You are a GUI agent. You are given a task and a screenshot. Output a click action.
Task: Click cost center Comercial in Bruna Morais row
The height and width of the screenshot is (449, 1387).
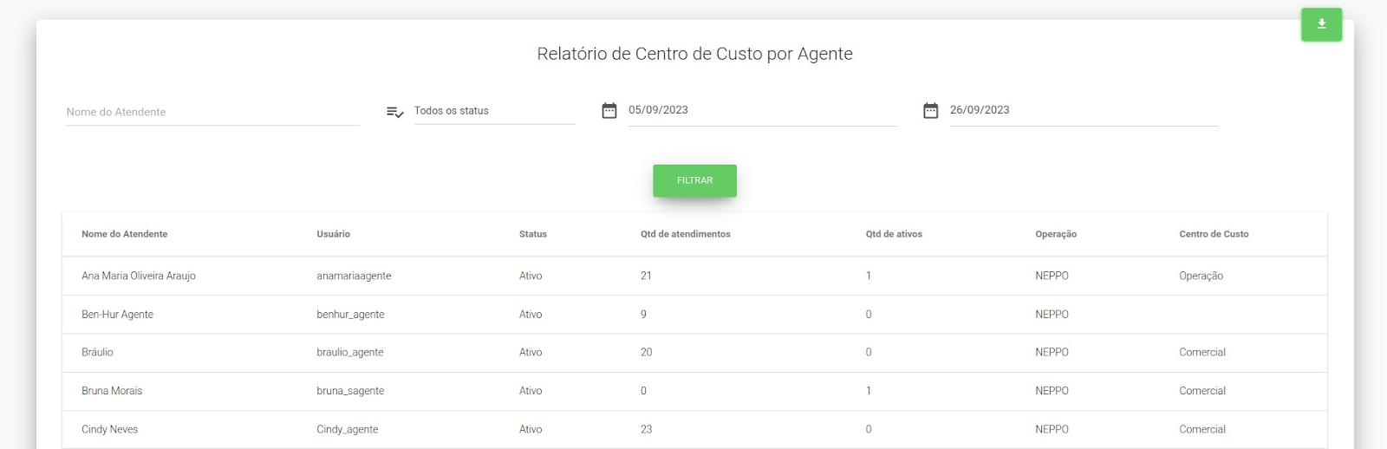pos(1202,391)
